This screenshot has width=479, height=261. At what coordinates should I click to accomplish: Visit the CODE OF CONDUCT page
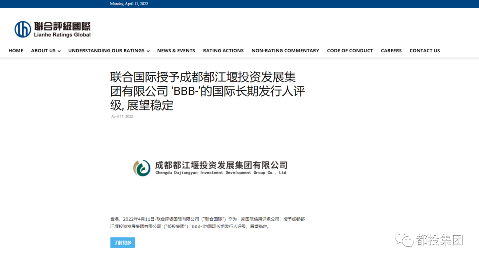pyautogui.click(x=350, y=51)
